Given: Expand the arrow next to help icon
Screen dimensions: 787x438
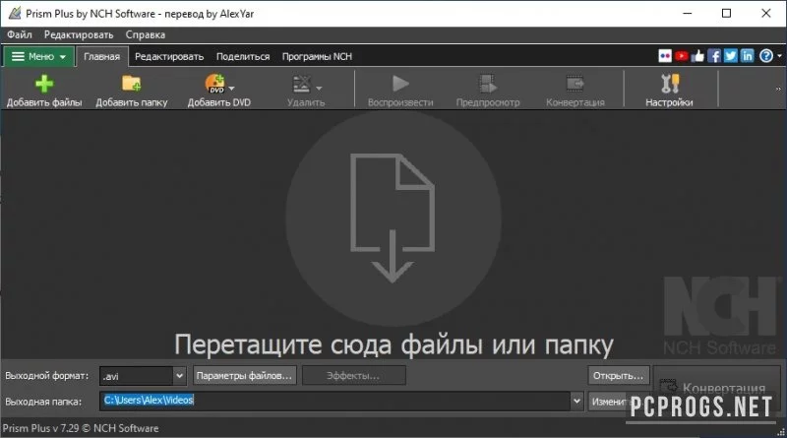Looking at the screenshot, I should pos(779,56).
